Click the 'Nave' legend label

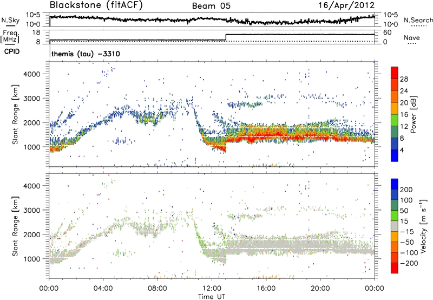point(411,37)
